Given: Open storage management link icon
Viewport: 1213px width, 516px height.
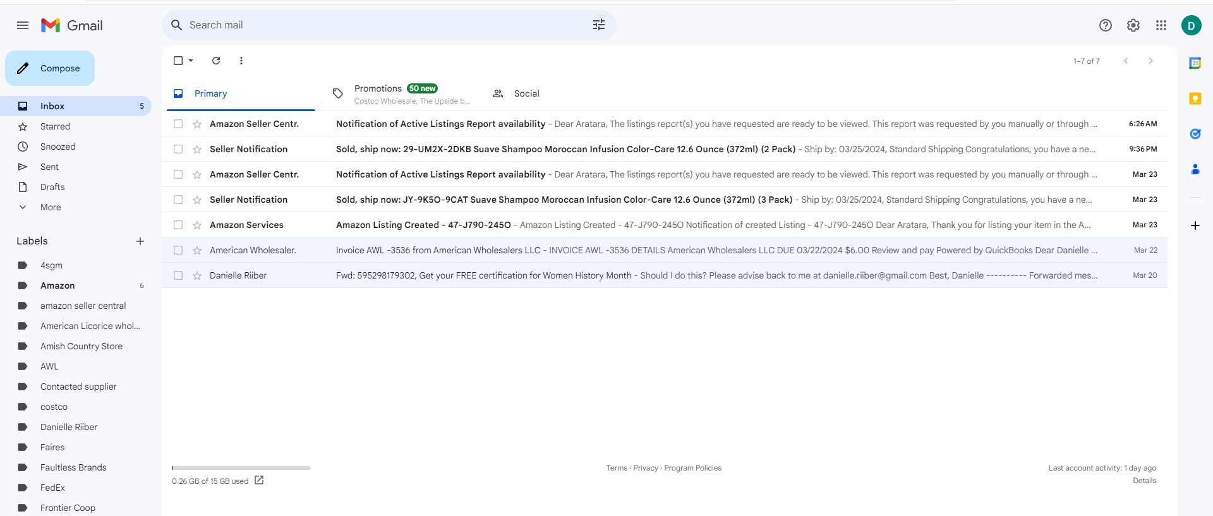Looking at the screenshot, I should pos(259,481).
